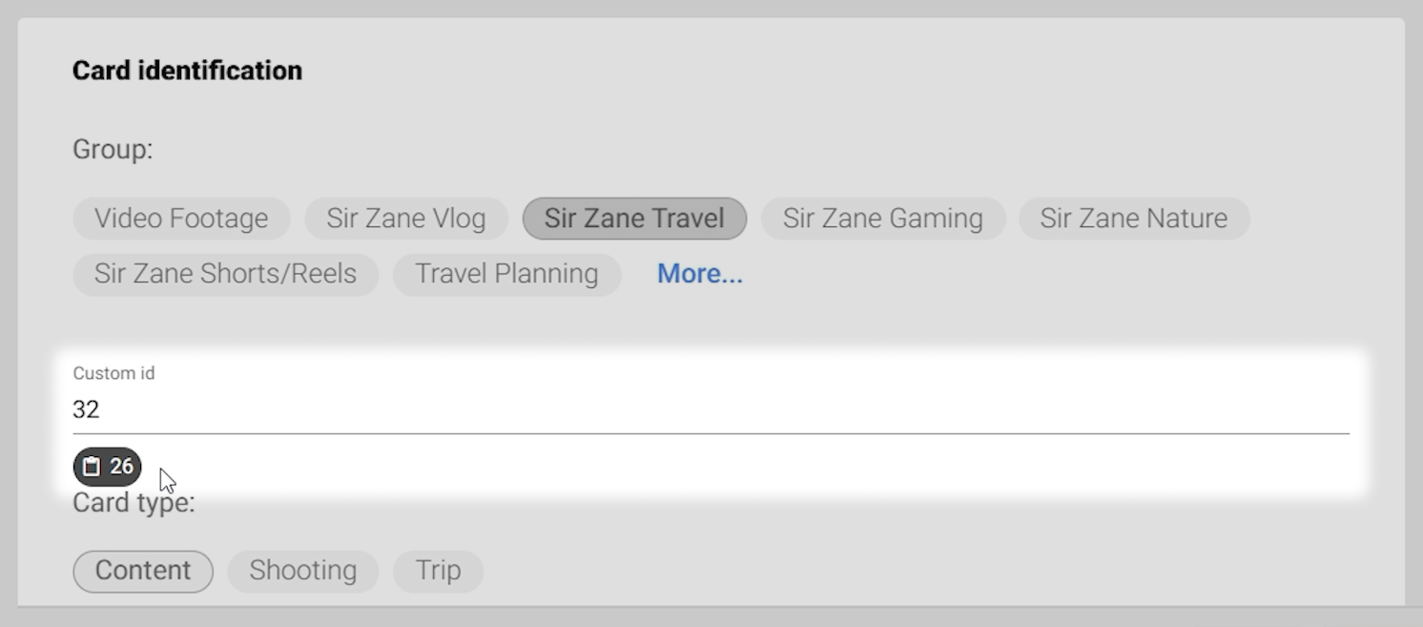1423x627 pixels.
Task: Click the Card identification heading
Action: (x=187, y=71)
